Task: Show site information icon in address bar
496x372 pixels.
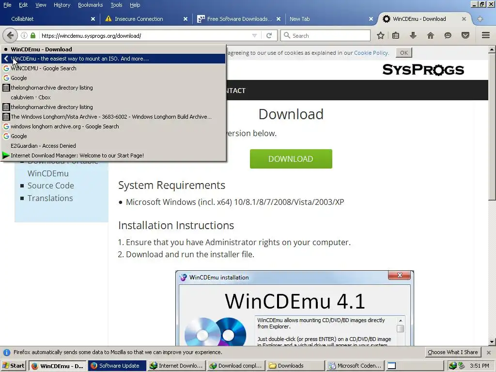Action: tap(24, 35)
